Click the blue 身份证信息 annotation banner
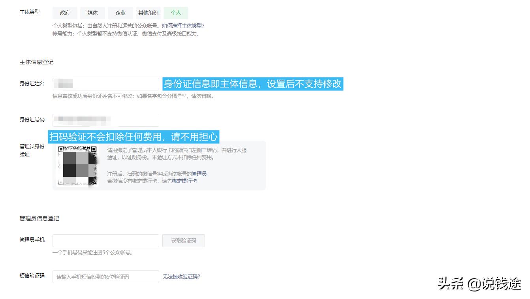The width and height of the screenshot is (530, 299). click(254, 84)
